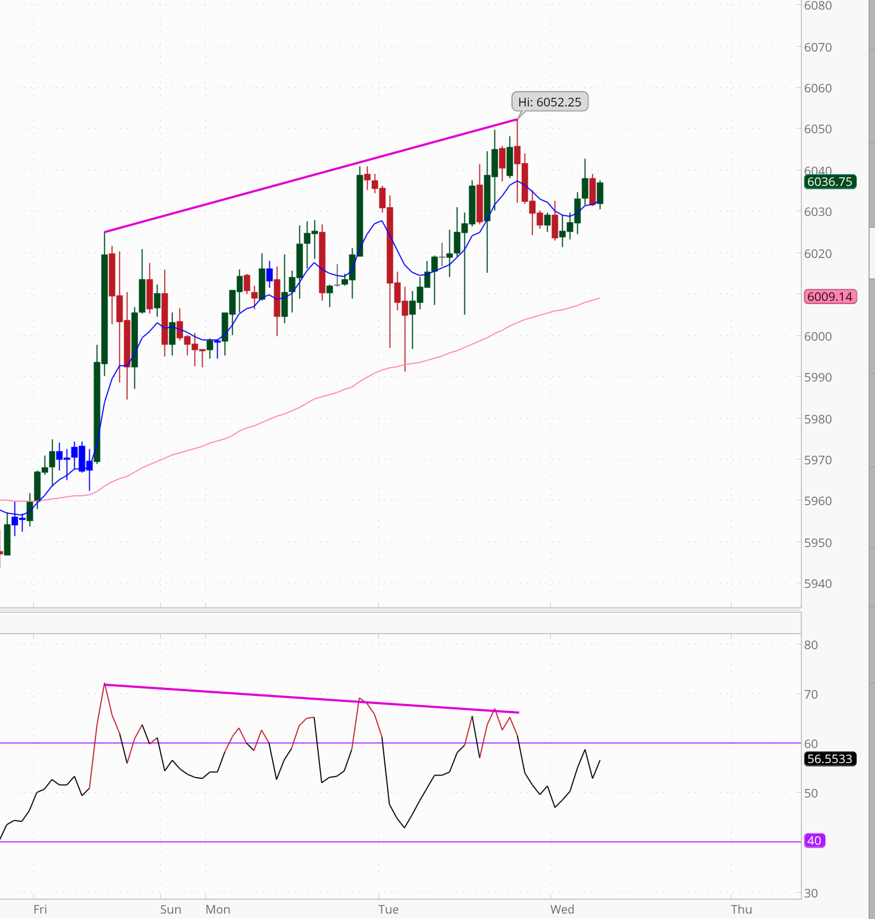Click the Fri time axis label

coord(40,909)
